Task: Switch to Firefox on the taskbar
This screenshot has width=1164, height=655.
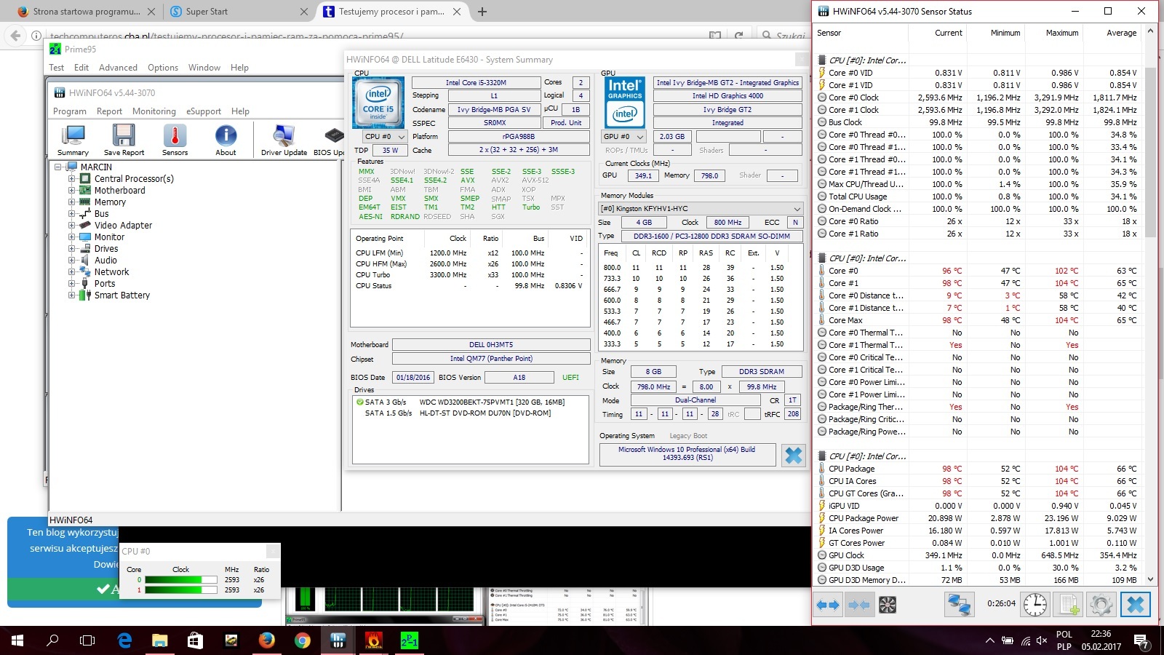Action: pyautogui.click(x=267, y=640)
